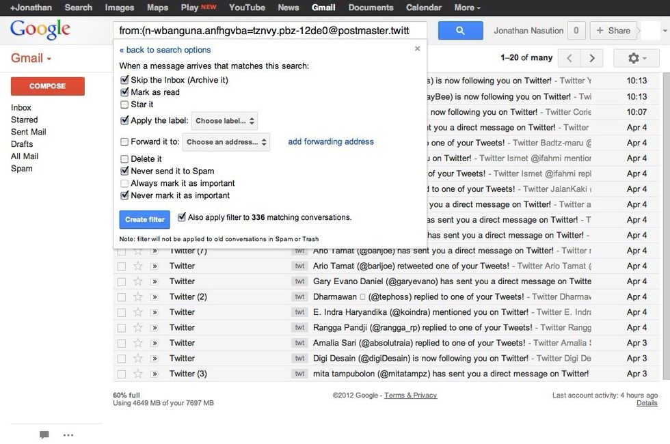The width and height of the screenshot is (670, 444).
Task: Open the chat bubble icon at bottom left
Action: coord(43,434)
